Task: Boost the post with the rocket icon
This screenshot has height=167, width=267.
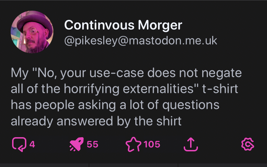Action: coord(77,144)
